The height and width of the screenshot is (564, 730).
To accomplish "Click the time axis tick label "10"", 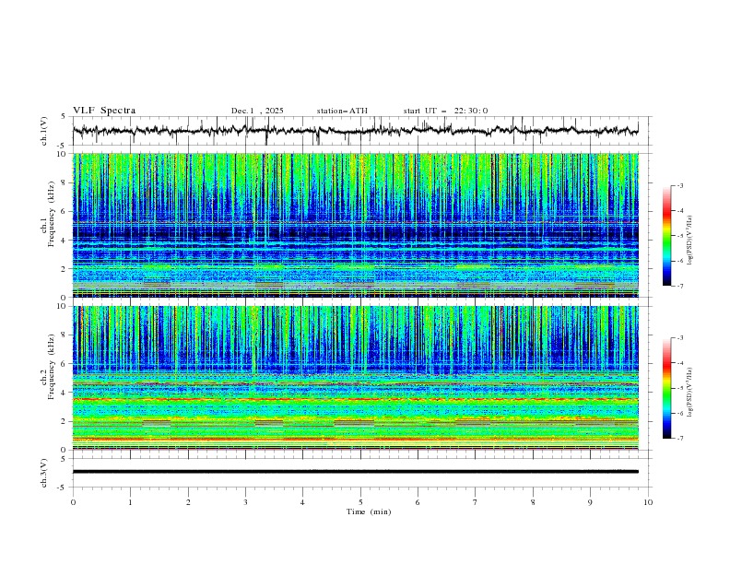I will pos(648,502).
